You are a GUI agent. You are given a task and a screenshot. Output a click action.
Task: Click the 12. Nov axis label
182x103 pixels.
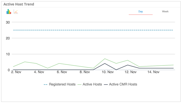click(x=130, y=72)
